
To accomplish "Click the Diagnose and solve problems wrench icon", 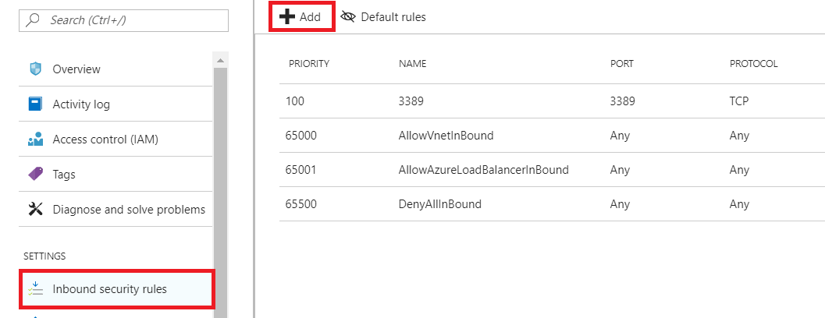I will [x=35, y=209].
